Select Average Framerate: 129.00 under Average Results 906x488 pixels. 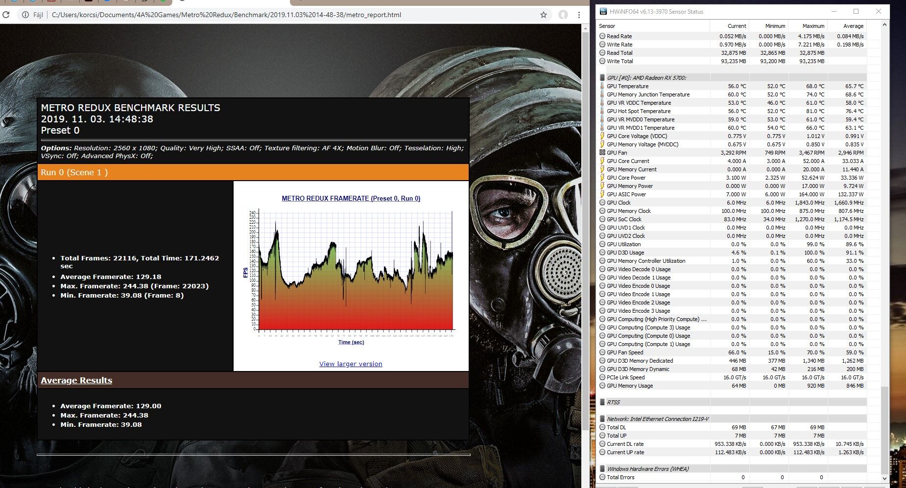coord(111,406)
